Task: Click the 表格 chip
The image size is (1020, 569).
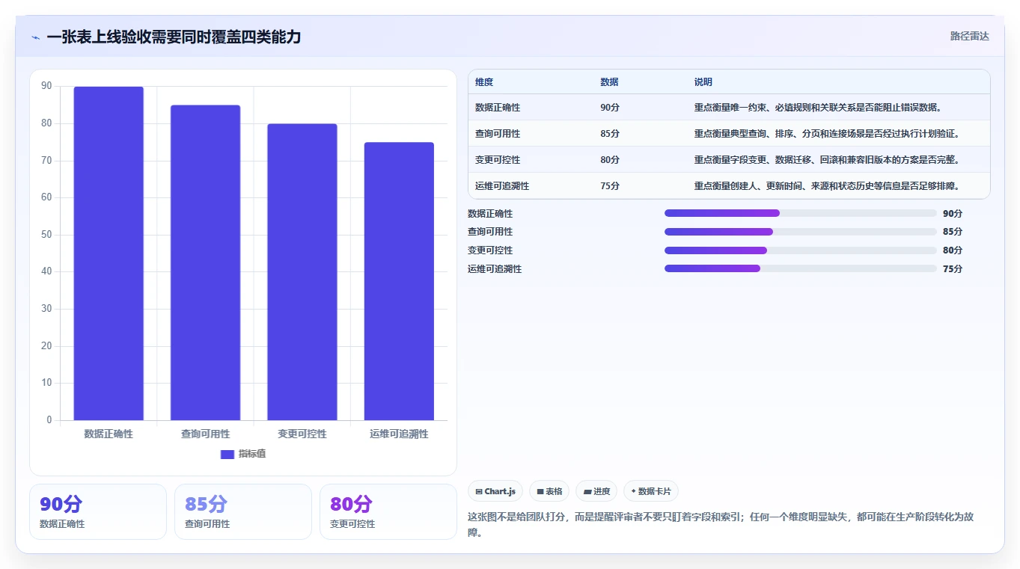Action: point(549,491)
